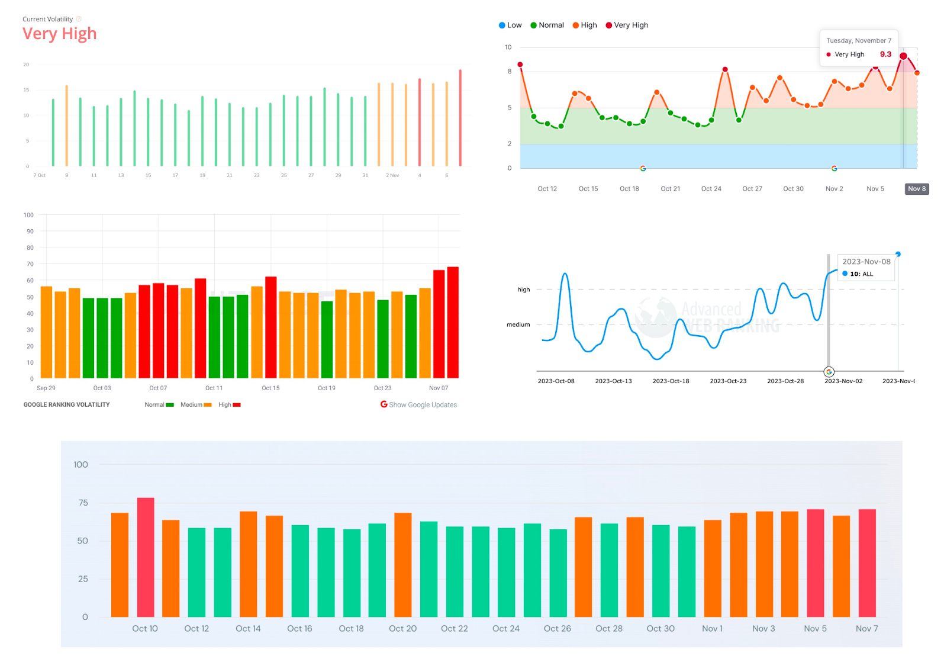This screenshot has width=944, height=659.
Task: Click the 2023-Nov-08 tooltip box
Action: coord(866,268)
